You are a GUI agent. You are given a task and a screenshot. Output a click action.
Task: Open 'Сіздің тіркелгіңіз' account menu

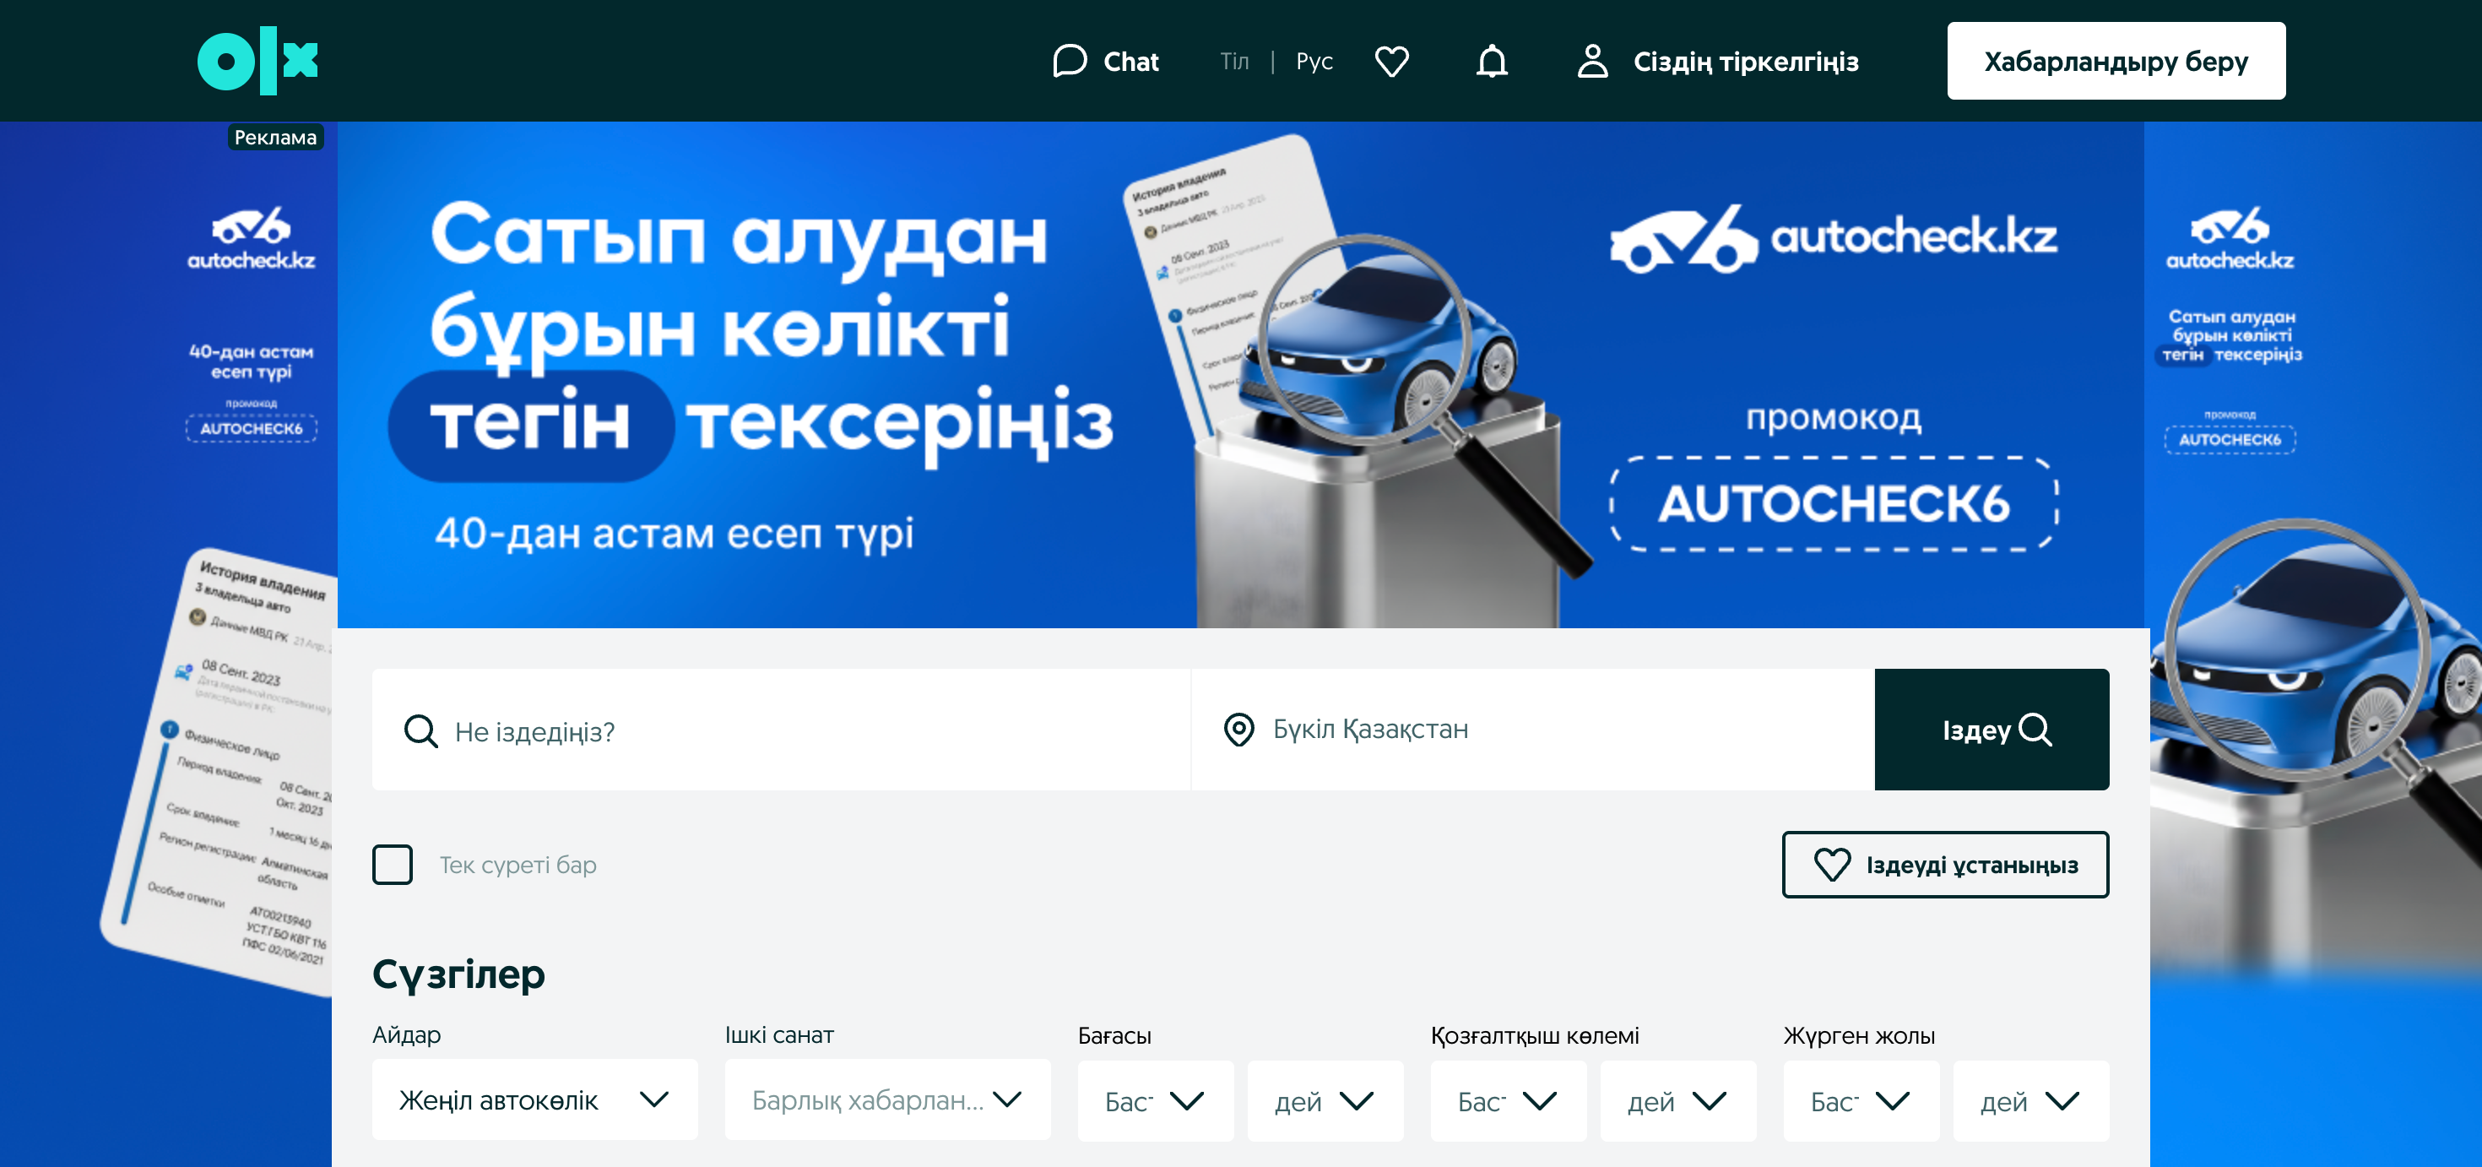[1745, 61]
